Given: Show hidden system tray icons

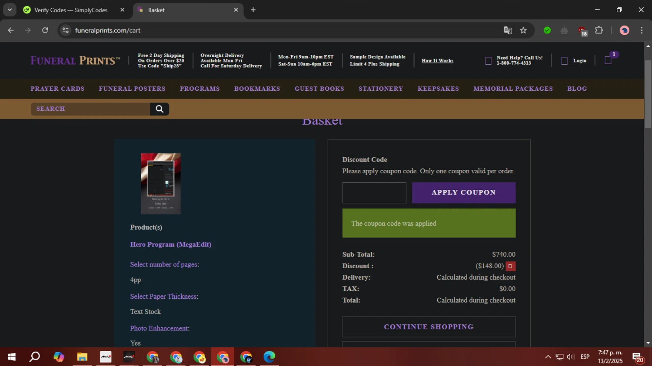Looking at the screenshot, I should (548, 357).
